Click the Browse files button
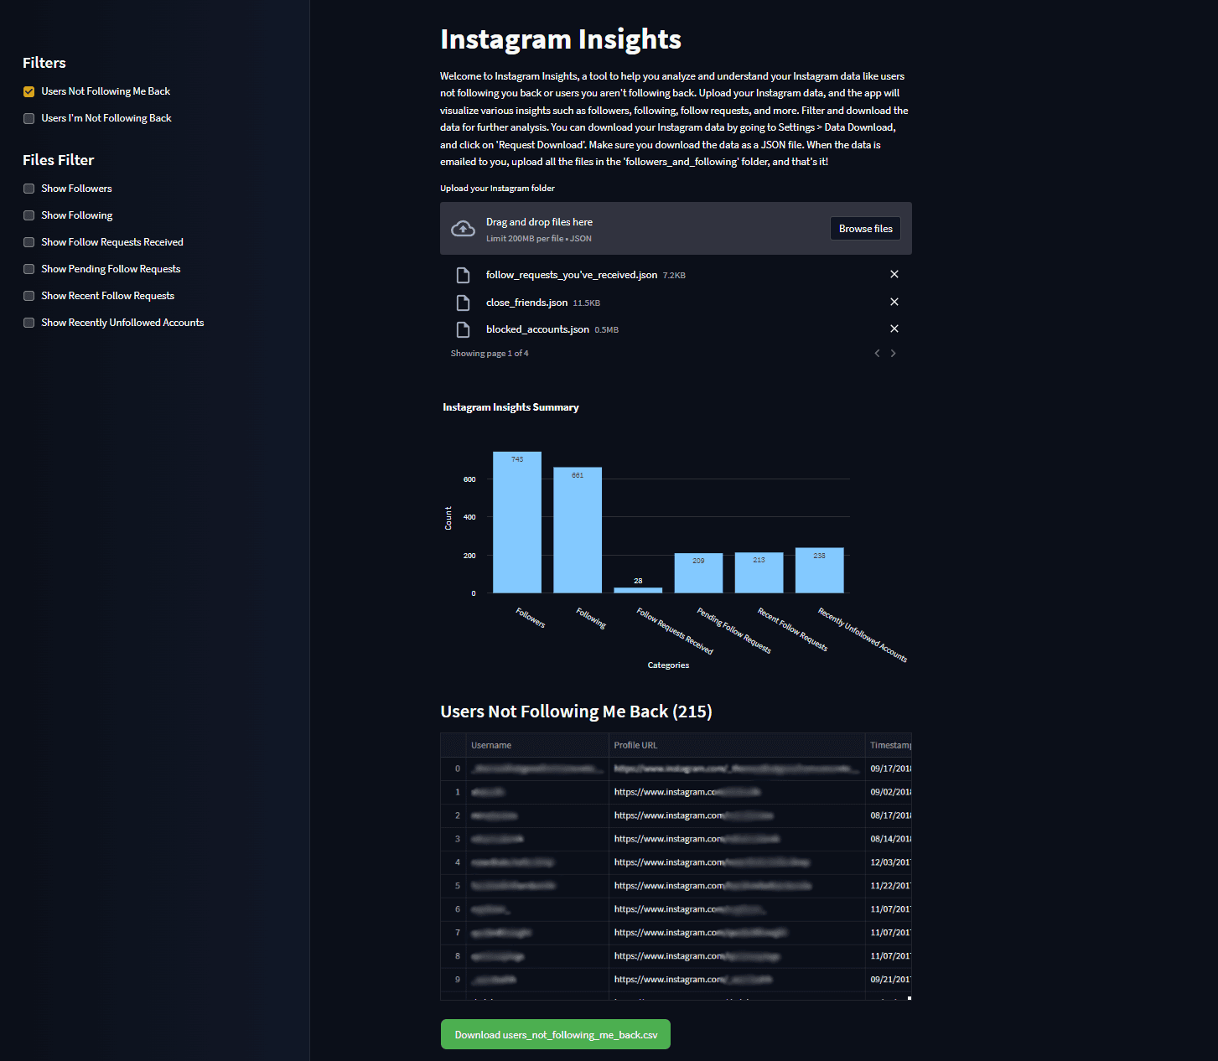This screenshot has height=1061, width=1218. tap(866, 229)
